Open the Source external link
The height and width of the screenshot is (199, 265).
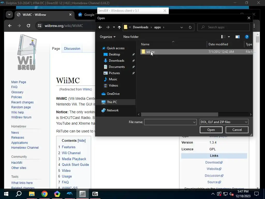pyautogui.click(x=214, y=182)
